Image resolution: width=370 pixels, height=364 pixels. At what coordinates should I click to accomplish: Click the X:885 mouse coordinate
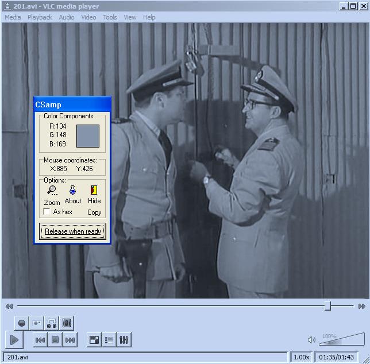pyautogui.click(x=59, y=169)
